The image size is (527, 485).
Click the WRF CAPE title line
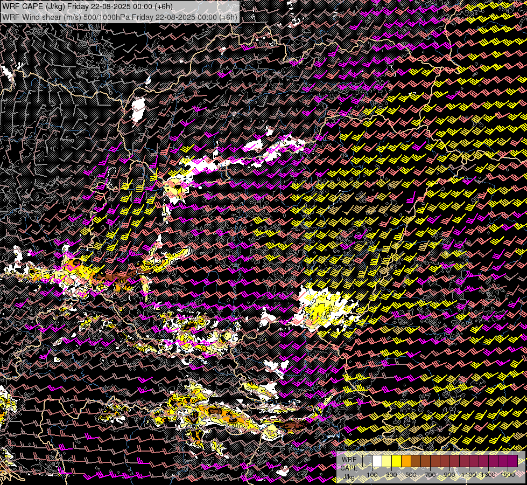click(x=87, y=6)
